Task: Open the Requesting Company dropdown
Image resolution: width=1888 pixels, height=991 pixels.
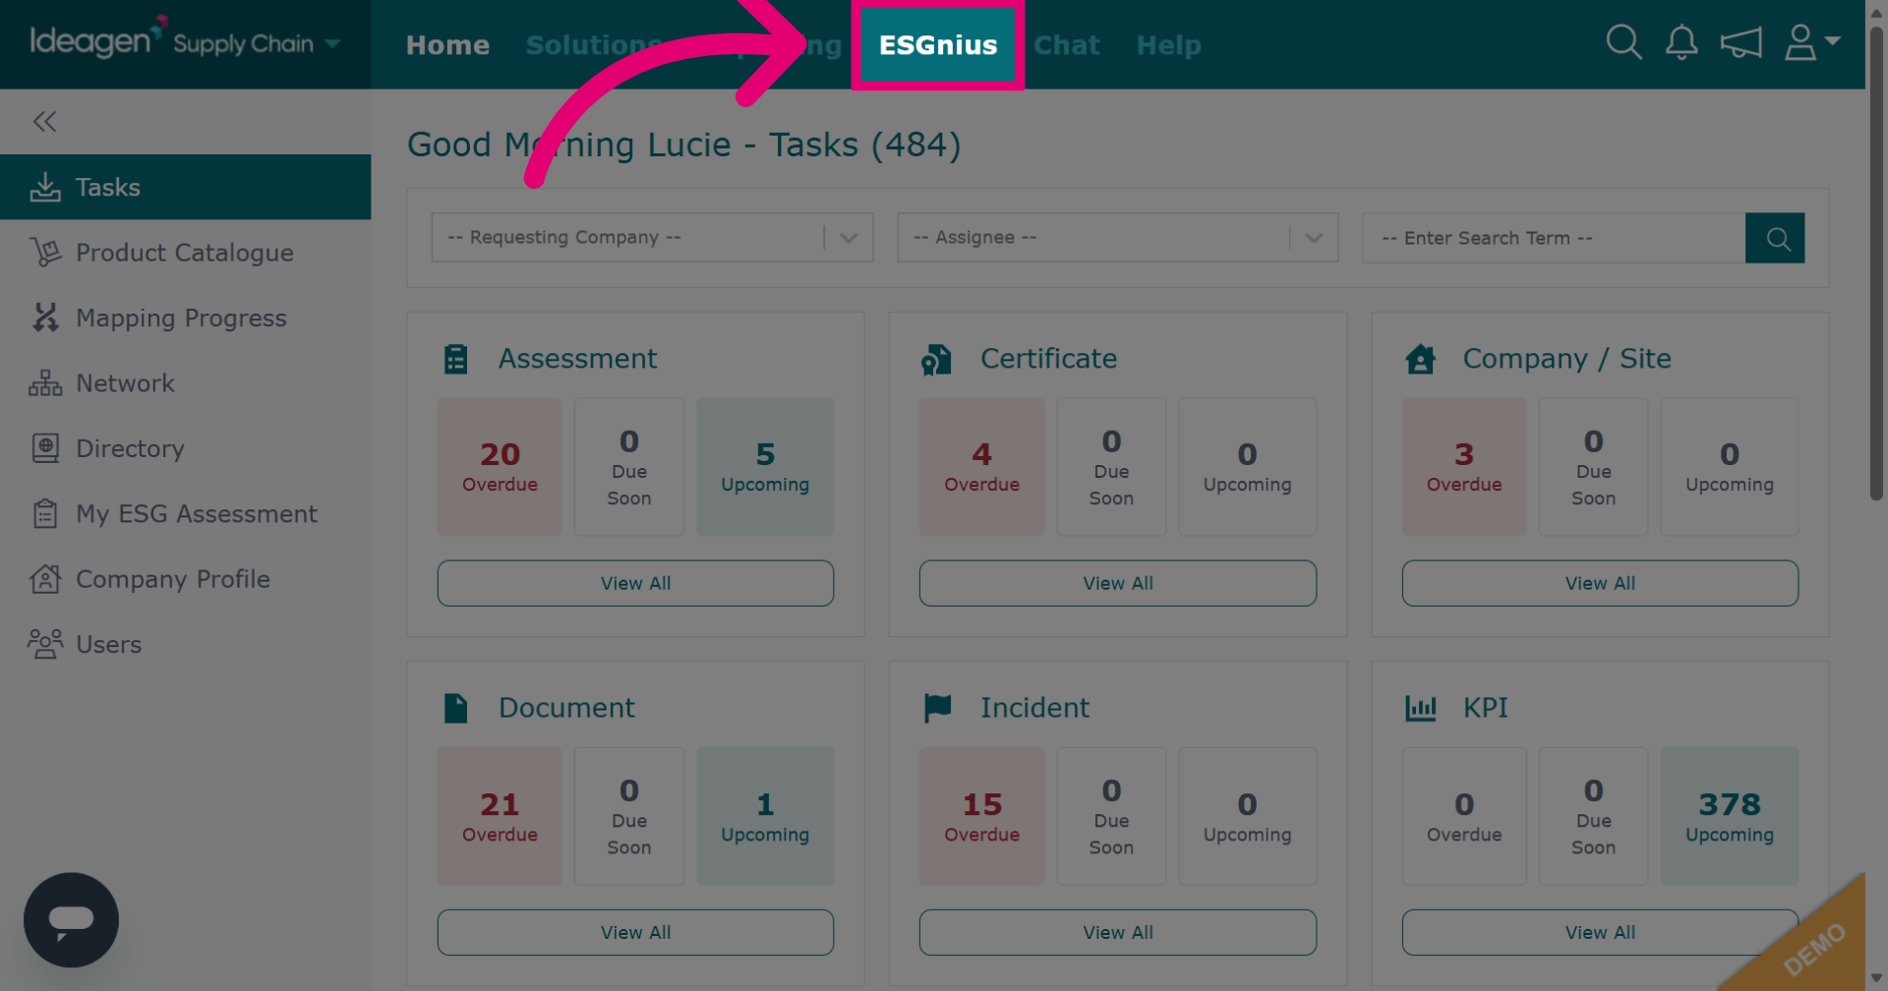Action: click(x=652, y=238)
